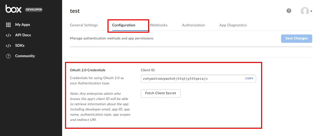The height and width of the screenshot is (136, 318).
Task: Click the API Docs code icon
Action: 8,35
